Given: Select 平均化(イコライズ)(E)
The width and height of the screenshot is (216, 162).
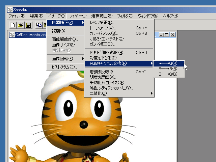Looking at the screenshot, I should tap(119, 83).
